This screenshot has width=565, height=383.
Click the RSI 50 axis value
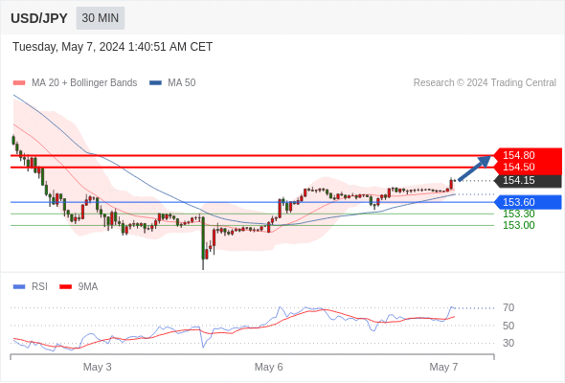[x=508, y=326]
